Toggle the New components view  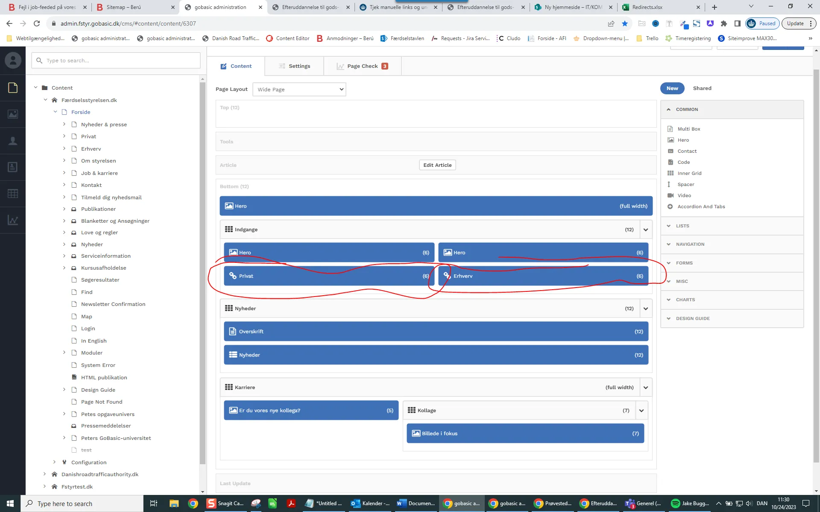point(672,88)
